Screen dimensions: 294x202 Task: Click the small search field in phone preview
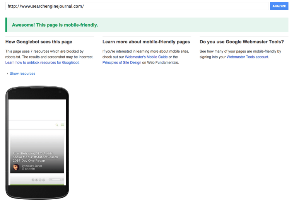[x=55, y=180]
